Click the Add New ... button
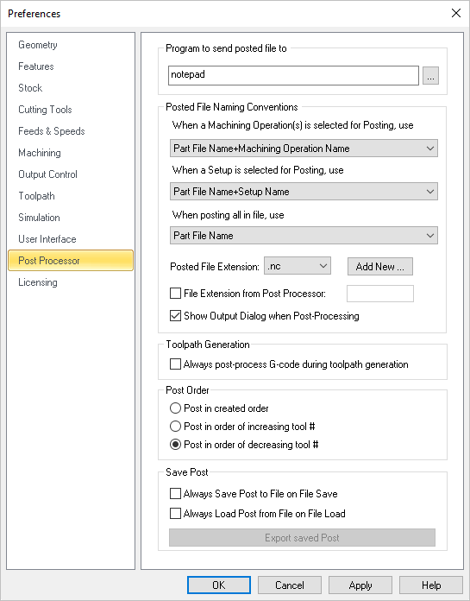Image resolution: width=470 pixels, height=601 pixels. tap(380, 266)
